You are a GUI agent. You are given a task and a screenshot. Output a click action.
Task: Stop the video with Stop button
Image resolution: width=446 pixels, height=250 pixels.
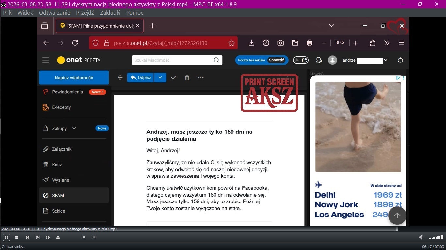tap(17, 237)
